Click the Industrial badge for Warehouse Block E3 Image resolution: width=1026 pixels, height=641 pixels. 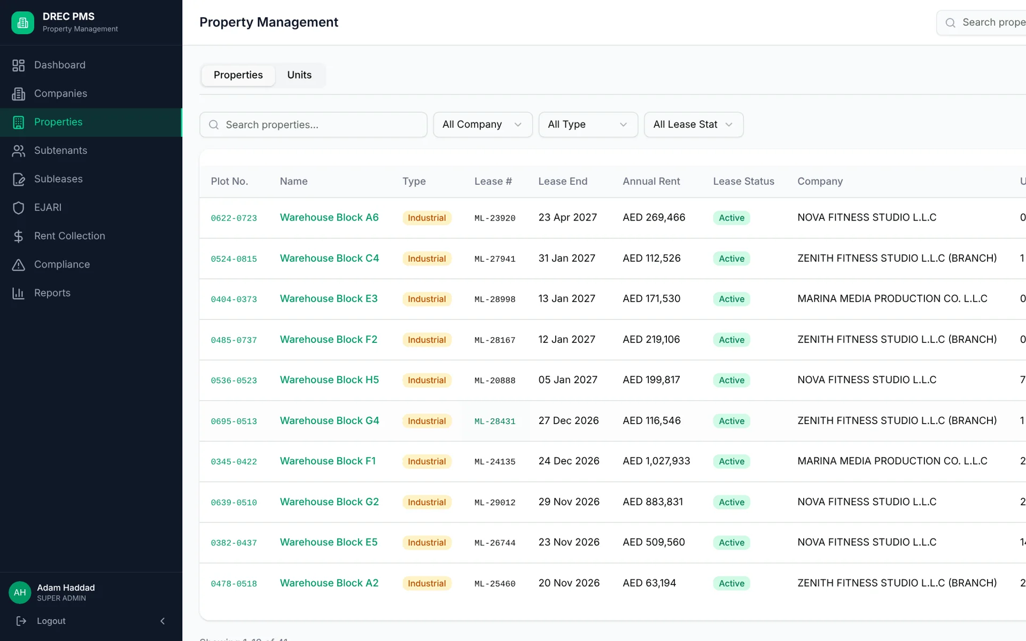point(426,299)
